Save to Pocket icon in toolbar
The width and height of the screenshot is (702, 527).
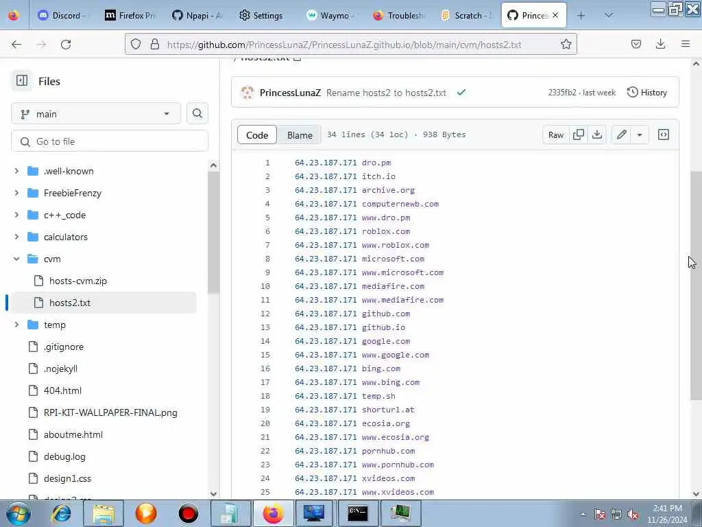click(x=636, y=44)
